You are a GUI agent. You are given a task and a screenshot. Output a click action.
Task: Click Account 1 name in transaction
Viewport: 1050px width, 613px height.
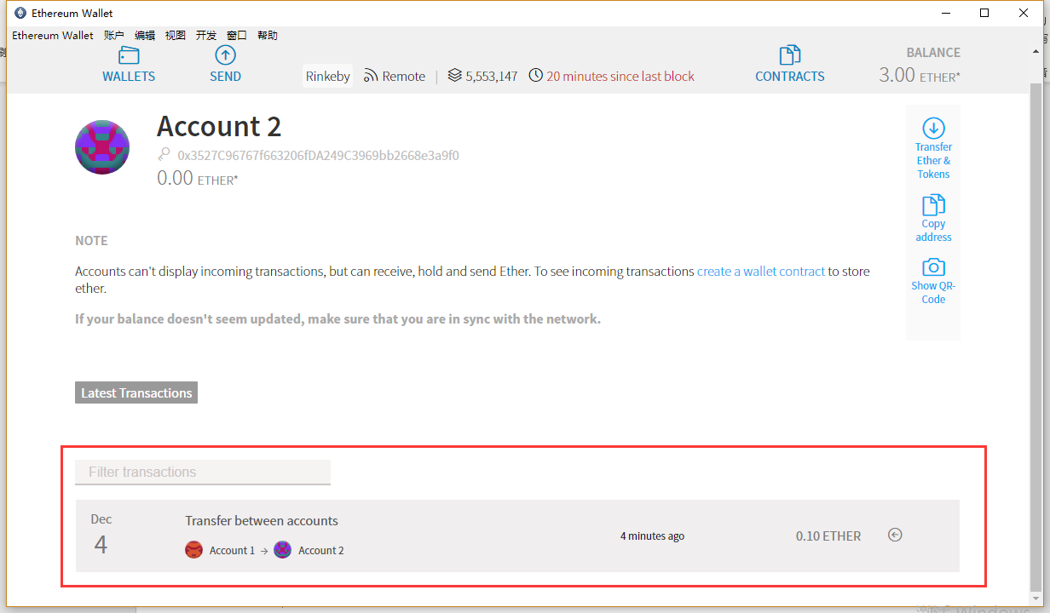[x=232, y=551]
